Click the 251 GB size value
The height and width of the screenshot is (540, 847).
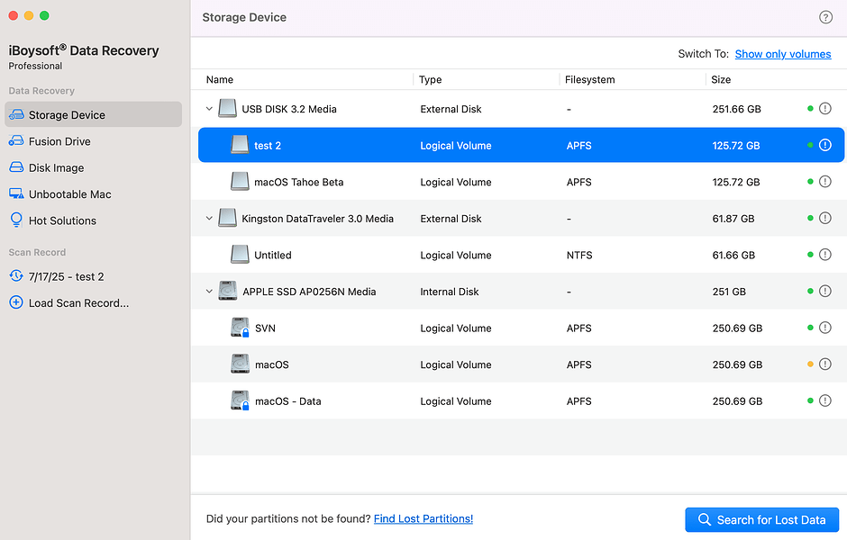(729, 292)
